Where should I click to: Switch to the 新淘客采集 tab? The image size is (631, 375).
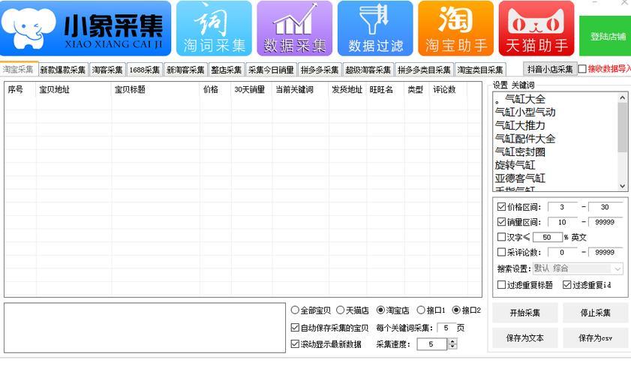[x=185, y=70]
